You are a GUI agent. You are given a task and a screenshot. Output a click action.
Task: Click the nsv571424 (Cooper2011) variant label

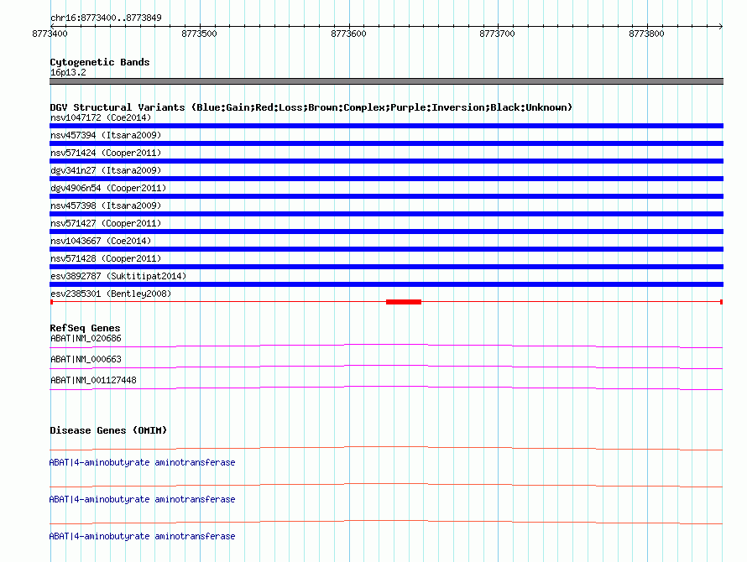[106, 153]
